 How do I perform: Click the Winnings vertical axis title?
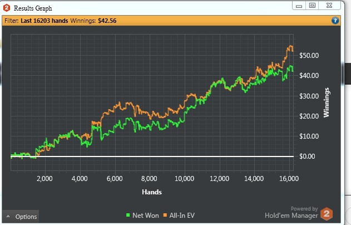(327, 102)
